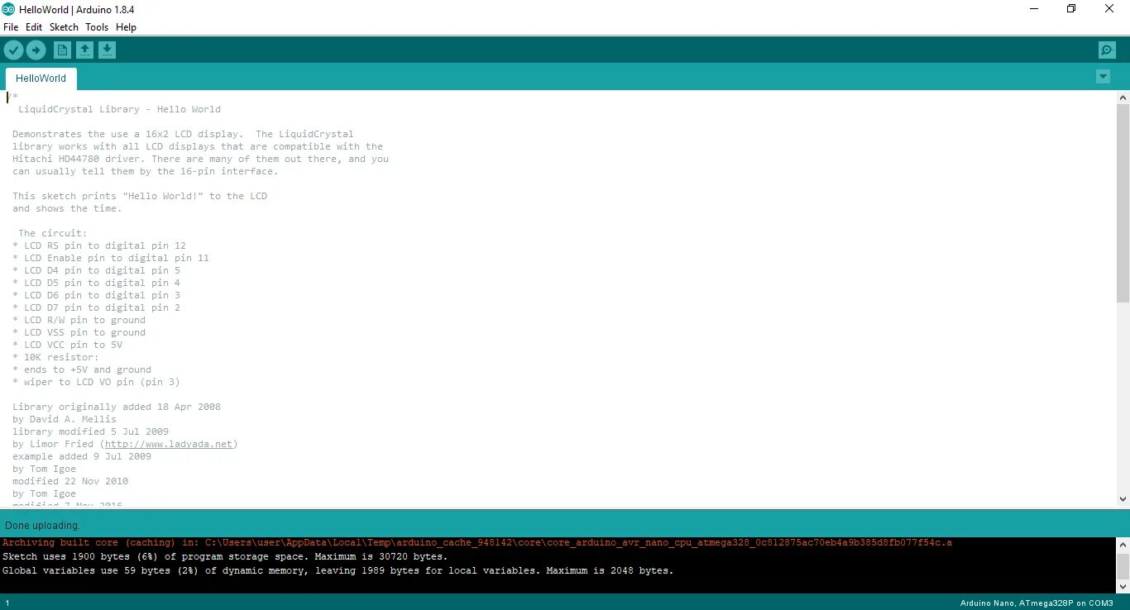Select the HelloWorld sketch tab
The height and width of the screenshot is (610, 1130).
pos(41,79)
